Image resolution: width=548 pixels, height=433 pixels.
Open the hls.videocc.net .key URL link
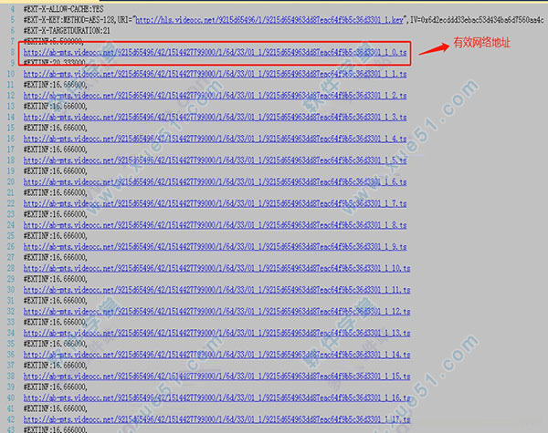269,20
